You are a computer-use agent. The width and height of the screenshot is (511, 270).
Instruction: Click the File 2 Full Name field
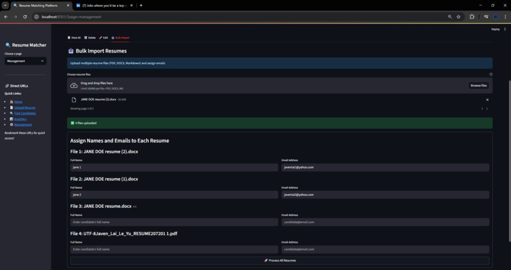pyautogui.click(x=174, y=195)
